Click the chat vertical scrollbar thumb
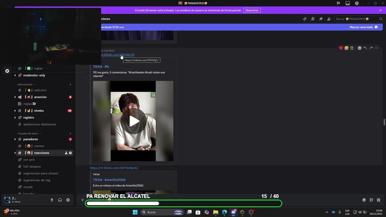 click(384, 122)
